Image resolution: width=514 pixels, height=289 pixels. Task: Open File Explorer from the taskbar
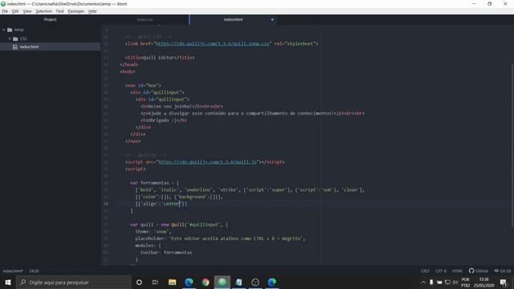[x=173, y=282]
